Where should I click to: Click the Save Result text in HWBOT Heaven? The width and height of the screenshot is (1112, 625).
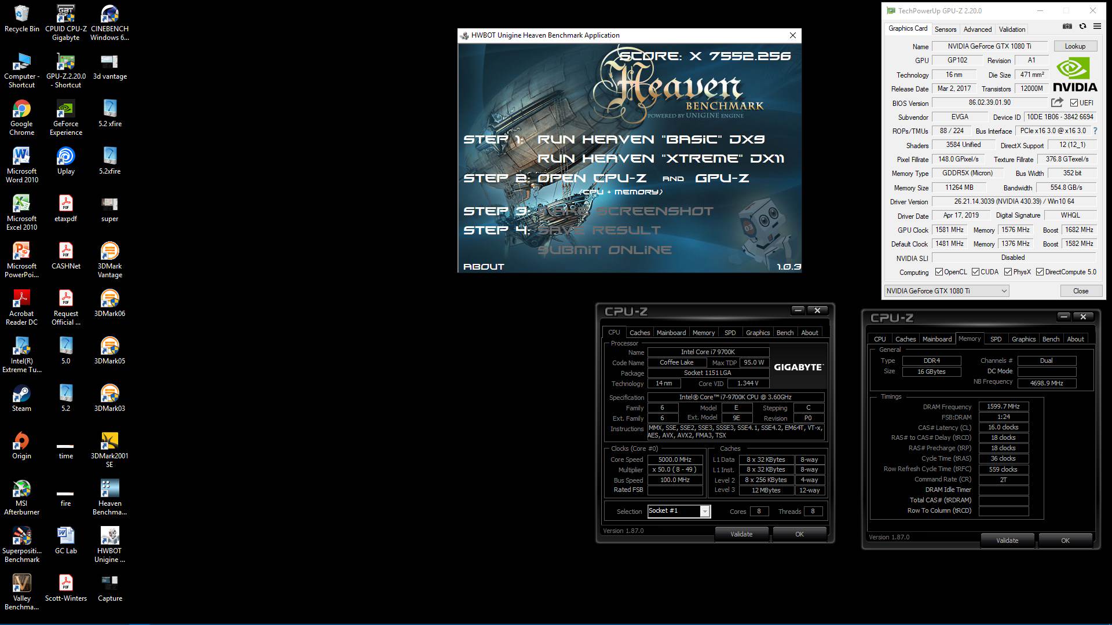point(599,230)
